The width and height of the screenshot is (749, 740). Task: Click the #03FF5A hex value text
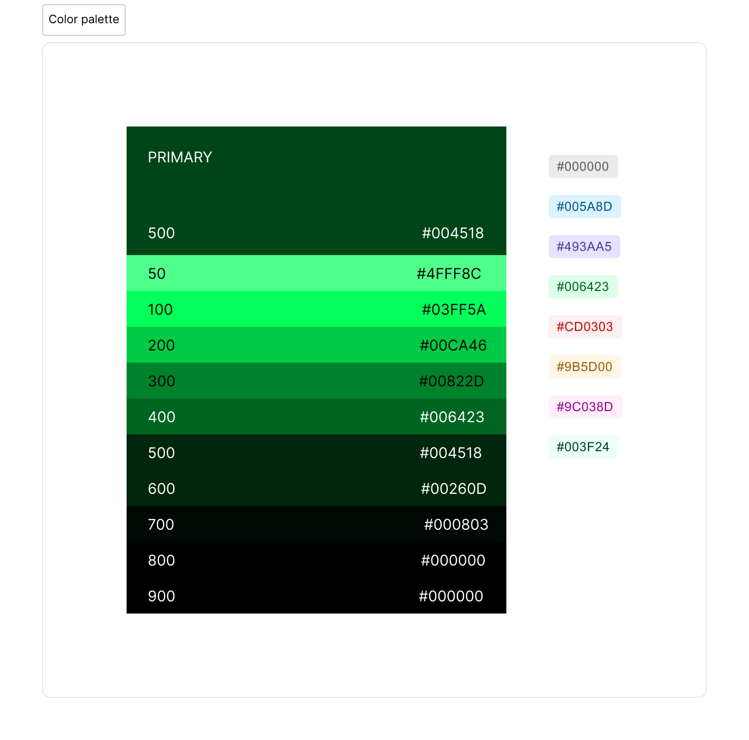click(x=454, y=309)
